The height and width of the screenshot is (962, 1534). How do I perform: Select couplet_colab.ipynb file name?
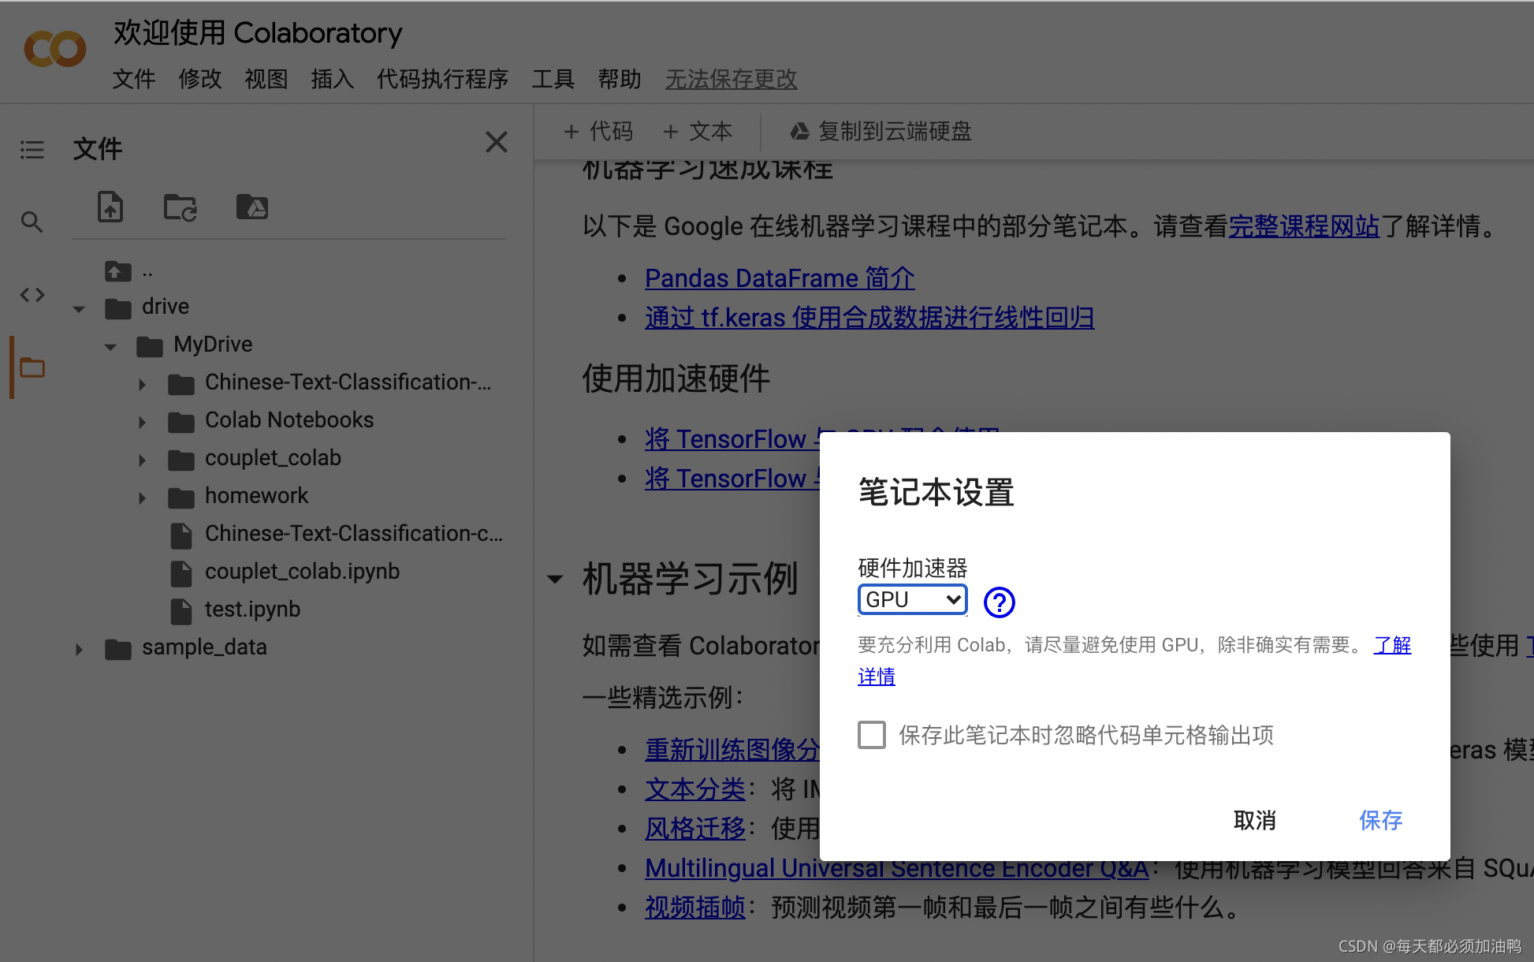click(303, 572)
